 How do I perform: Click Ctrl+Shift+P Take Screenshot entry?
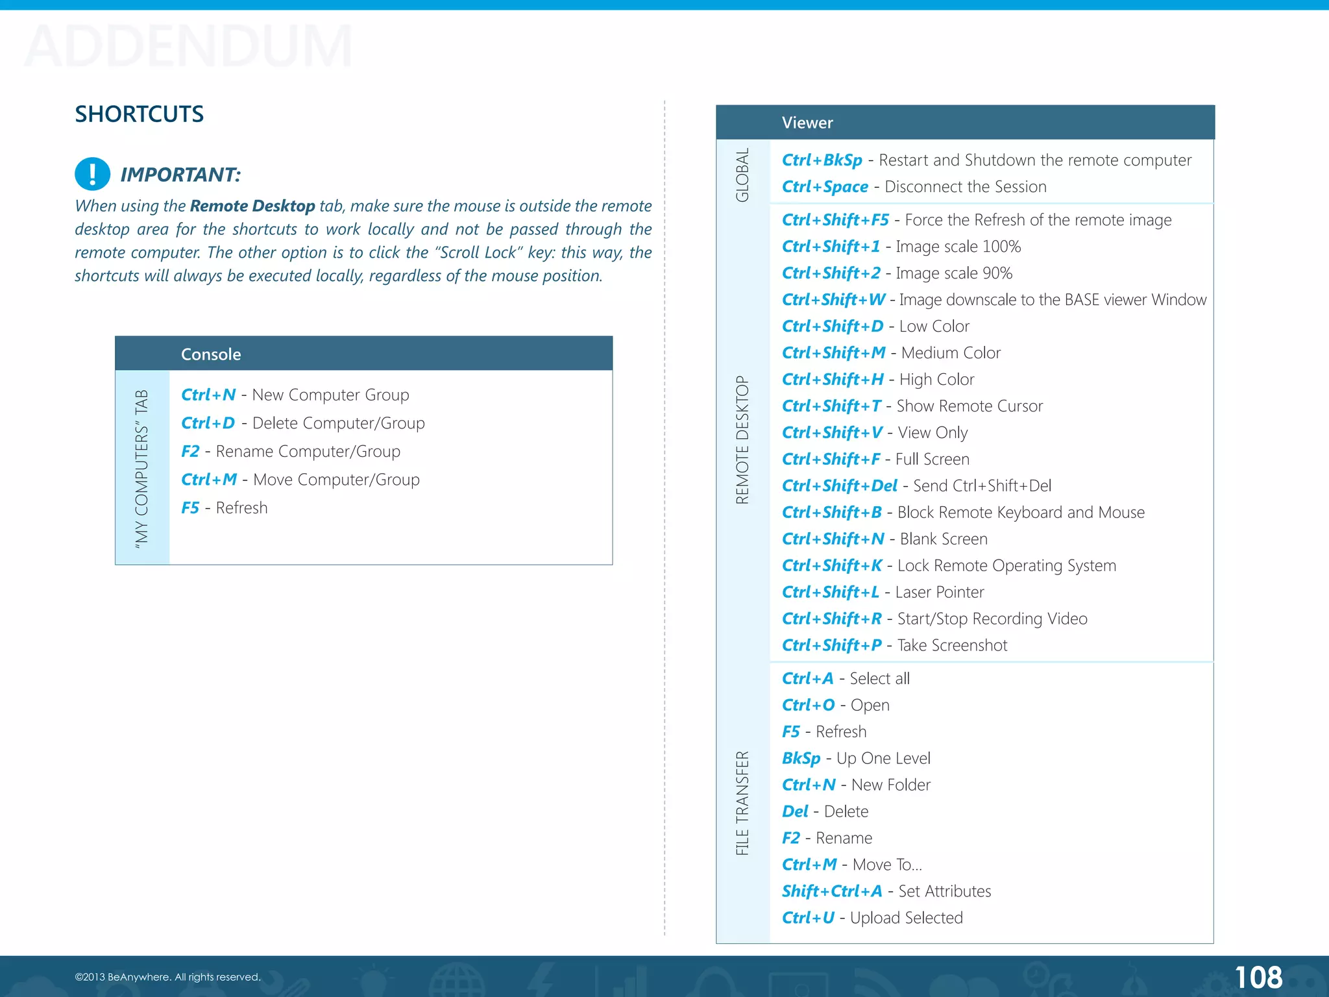click(x=894, y=646)
